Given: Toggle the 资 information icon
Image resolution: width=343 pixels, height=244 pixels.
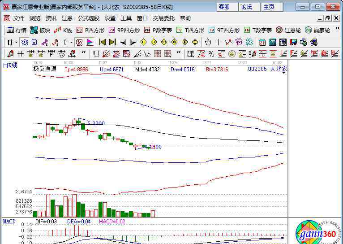Looking at the screenshot, I should (25, 42).
